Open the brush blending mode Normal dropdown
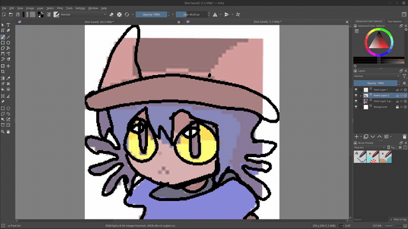The image size is (408, 229). point(83,15)
